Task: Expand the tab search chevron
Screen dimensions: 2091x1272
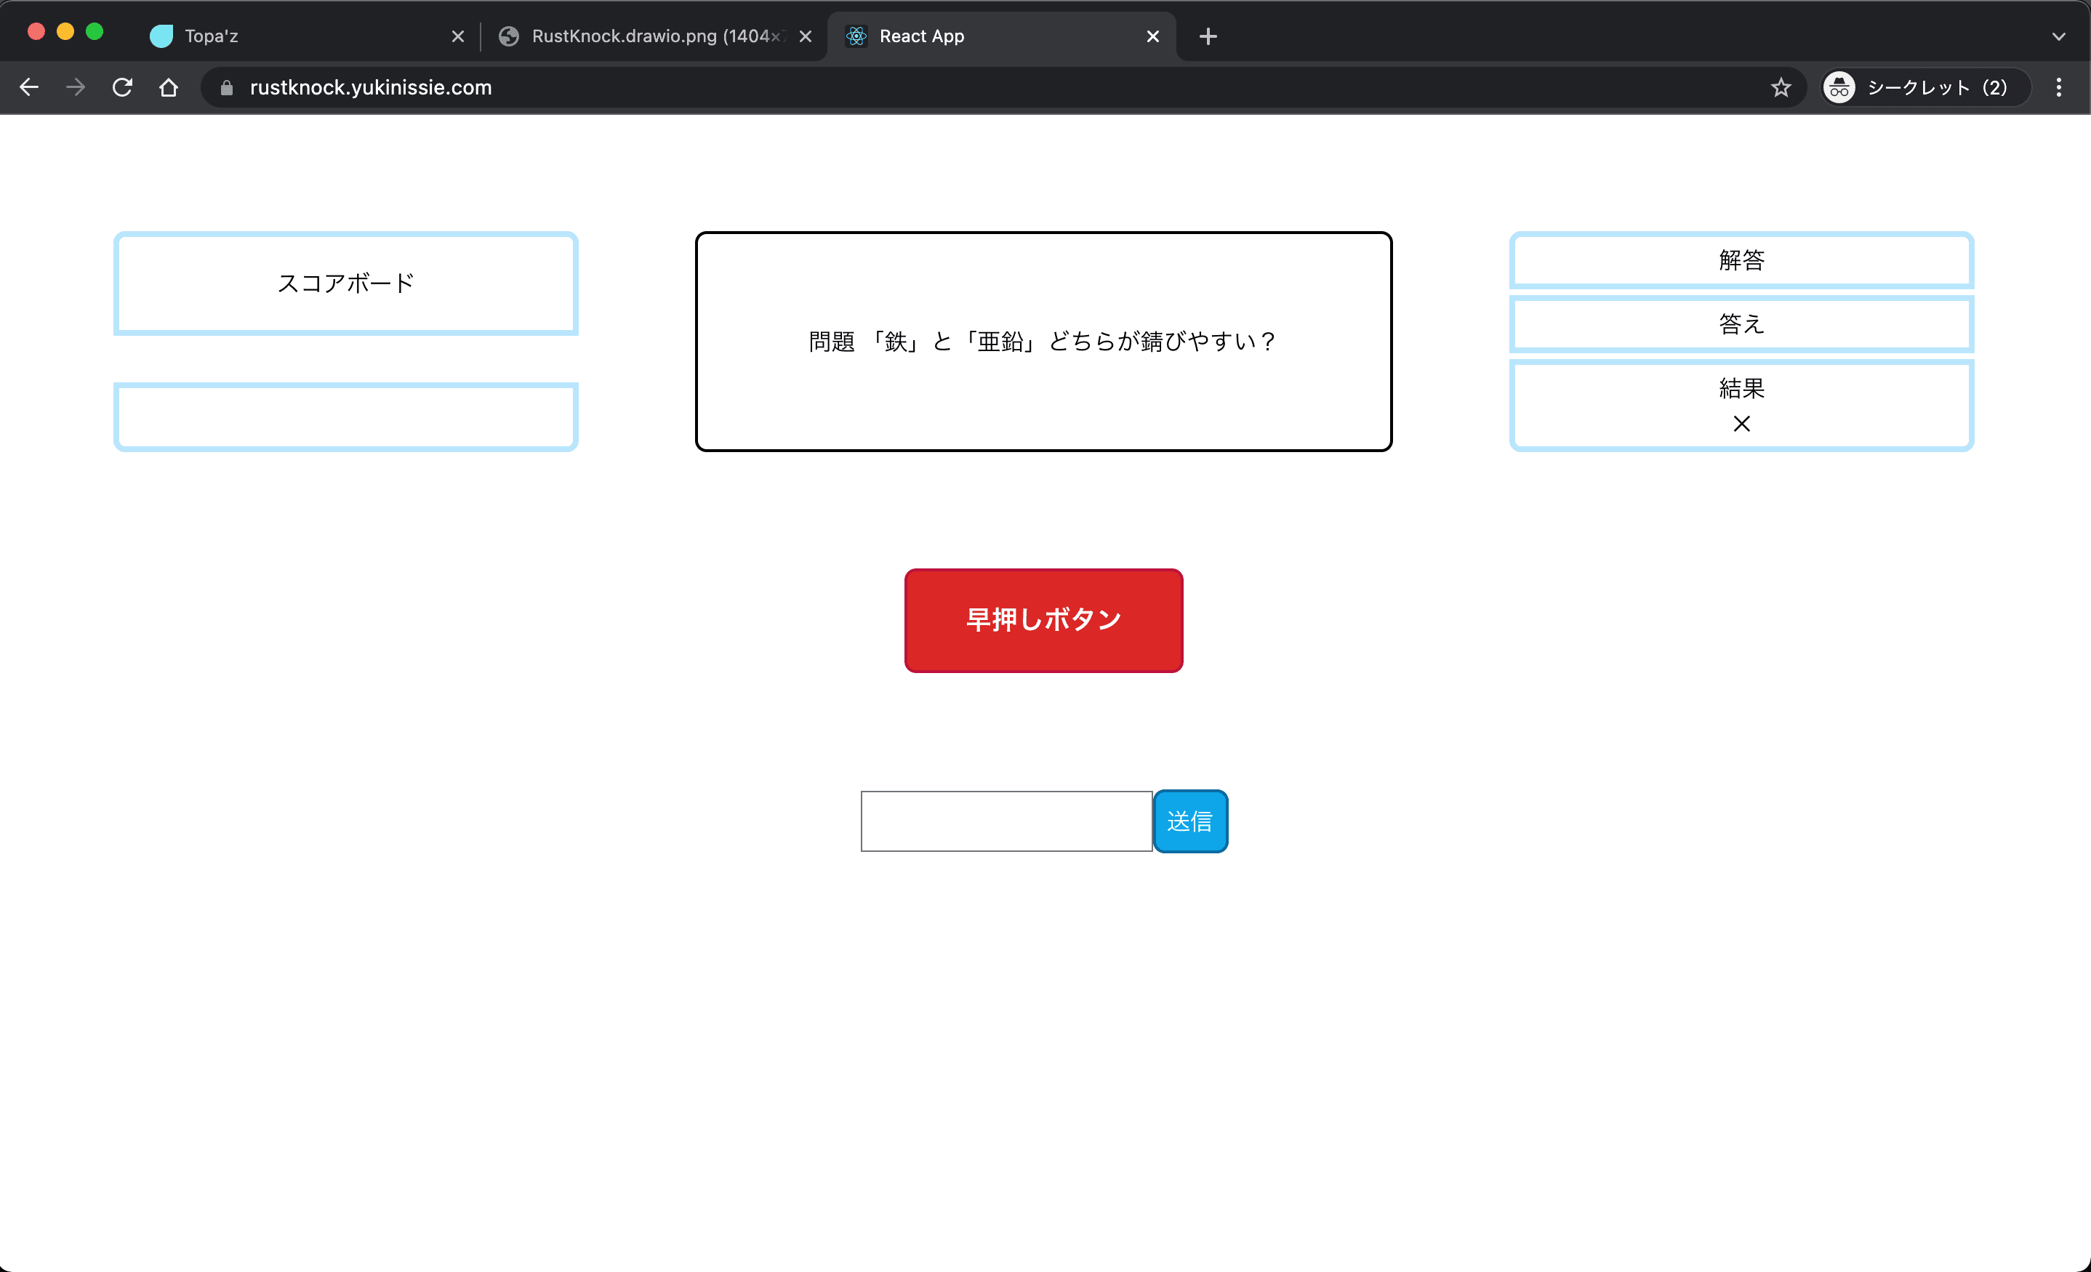Action: 2059,36
